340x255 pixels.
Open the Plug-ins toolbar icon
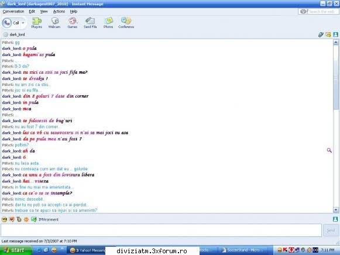pos(37,23)
